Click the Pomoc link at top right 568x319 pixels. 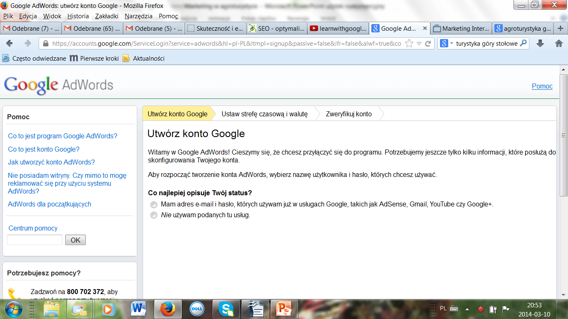point(542,86)
